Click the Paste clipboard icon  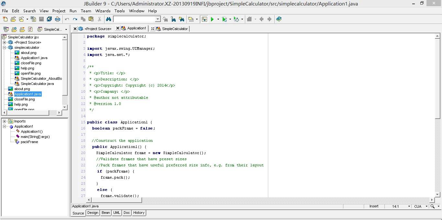click(91, 19)
